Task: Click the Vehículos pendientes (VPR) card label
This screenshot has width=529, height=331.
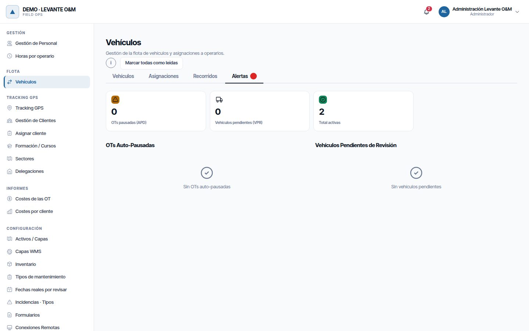Action: tap(239, 123)
